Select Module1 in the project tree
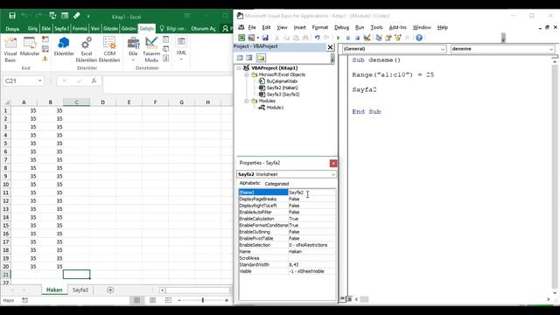Image resolution: width=560 pixels, height=315 pixels. click(275, 108)
